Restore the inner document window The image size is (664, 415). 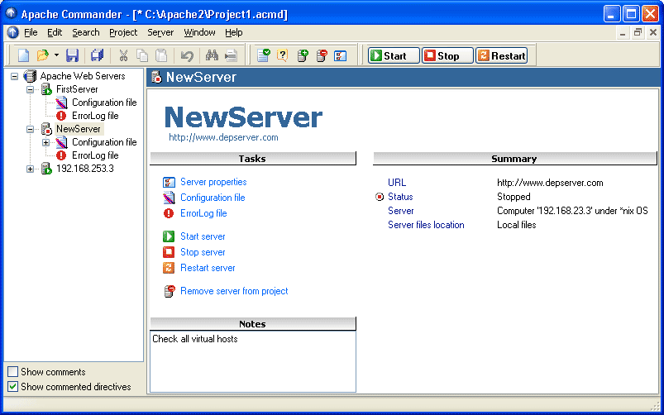click(638, 32)
